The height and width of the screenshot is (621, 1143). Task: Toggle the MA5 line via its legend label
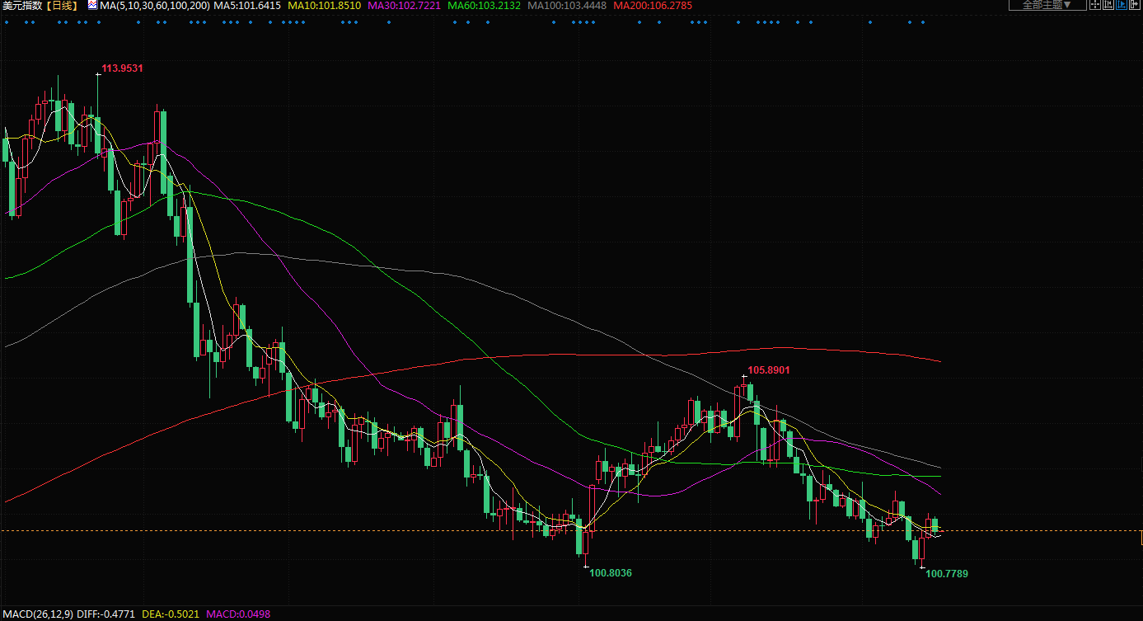click(x=247, y=5)
